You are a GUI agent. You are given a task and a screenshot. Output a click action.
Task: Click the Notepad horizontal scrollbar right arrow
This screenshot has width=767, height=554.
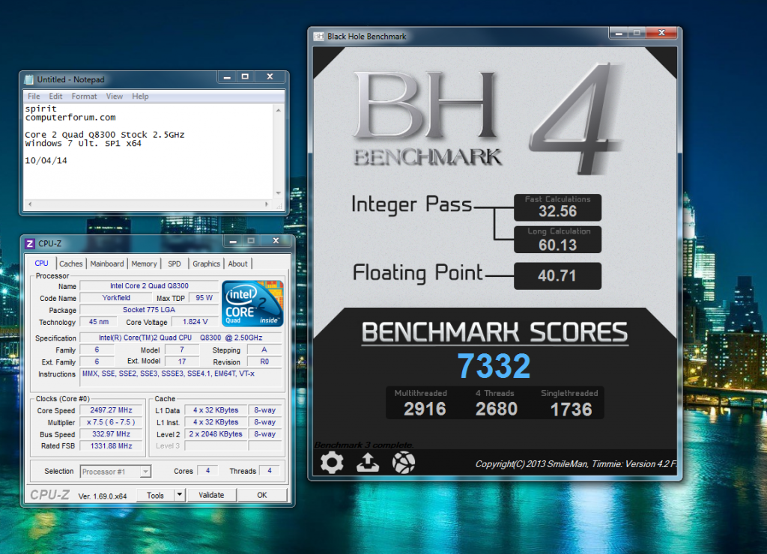pos(267,204)
